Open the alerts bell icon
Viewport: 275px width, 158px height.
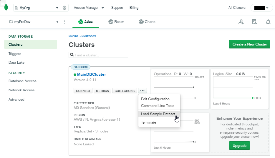[x=268, y=22]
